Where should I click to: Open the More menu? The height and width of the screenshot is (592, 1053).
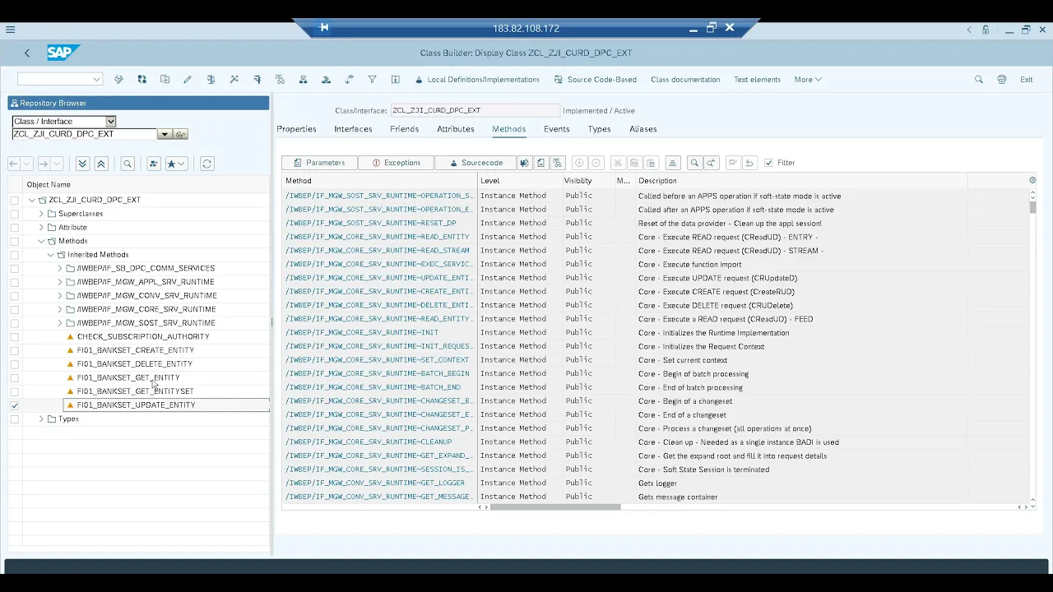tap(808, 80)
